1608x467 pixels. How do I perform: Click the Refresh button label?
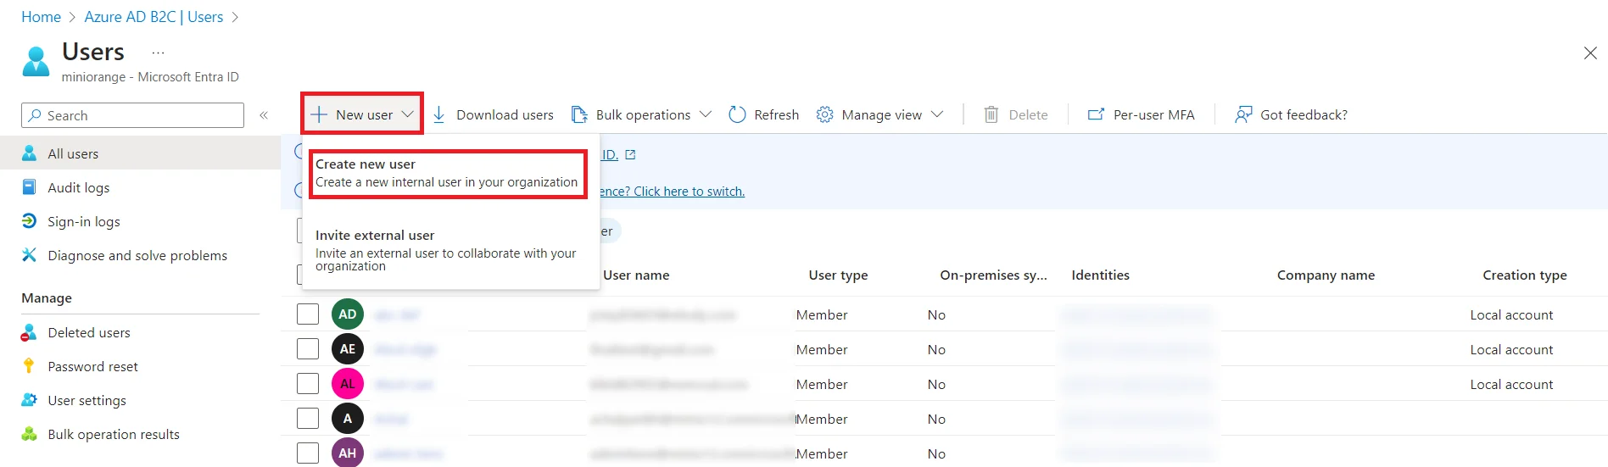pos(776,115)
